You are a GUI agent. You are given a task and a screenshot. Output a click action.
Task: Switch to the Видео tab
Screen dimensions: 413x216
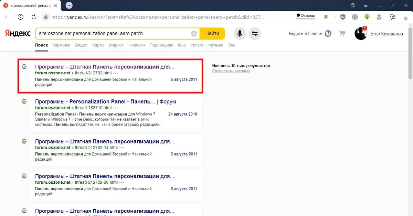click(81, 45)
